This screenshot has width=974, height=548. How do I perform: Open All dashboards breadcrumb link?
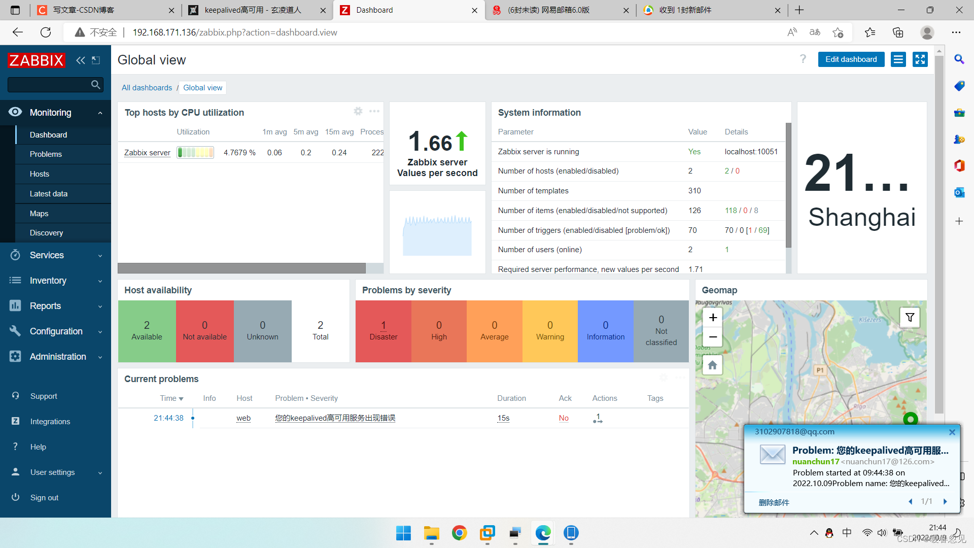point(147,88)
